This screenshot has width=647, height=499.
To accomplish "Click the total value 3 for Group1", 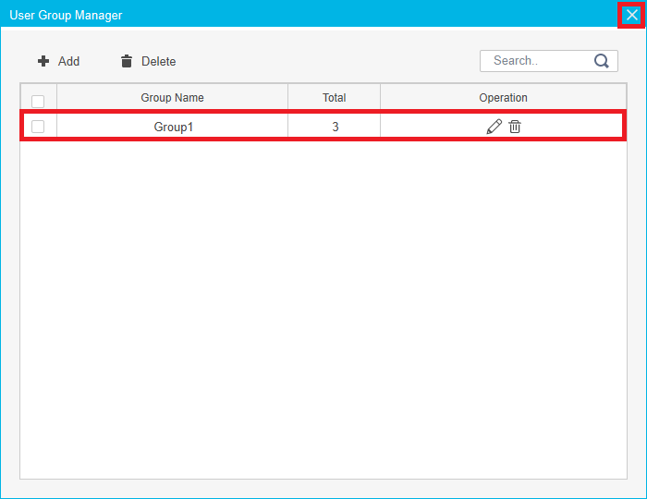I will pyautogui.click(x=335, y=127).
